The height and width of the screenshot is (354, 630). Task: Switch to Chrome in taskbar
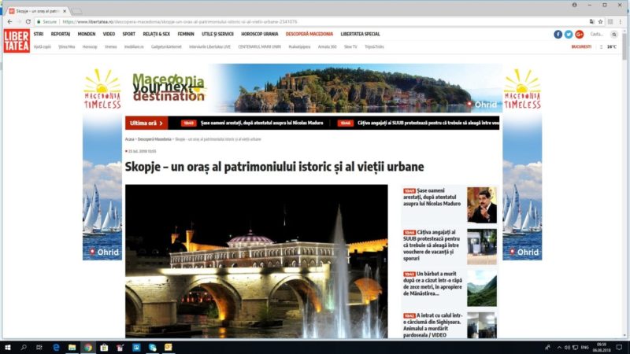(x=88, y=347)
